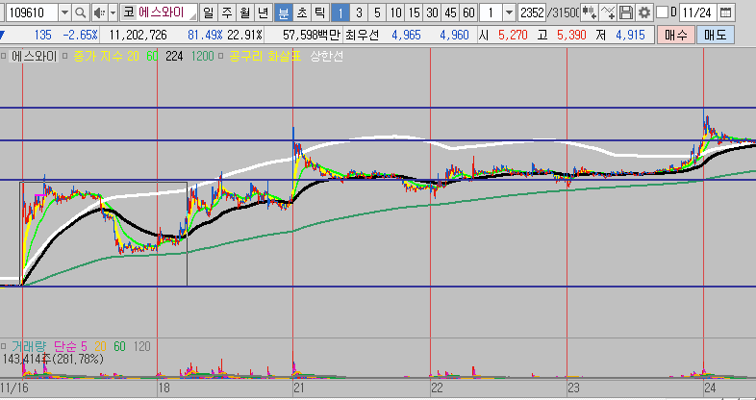The image size is (756, 400).
Task: Save chart settings with the floppy disk icon
Action: coord(626,12)
